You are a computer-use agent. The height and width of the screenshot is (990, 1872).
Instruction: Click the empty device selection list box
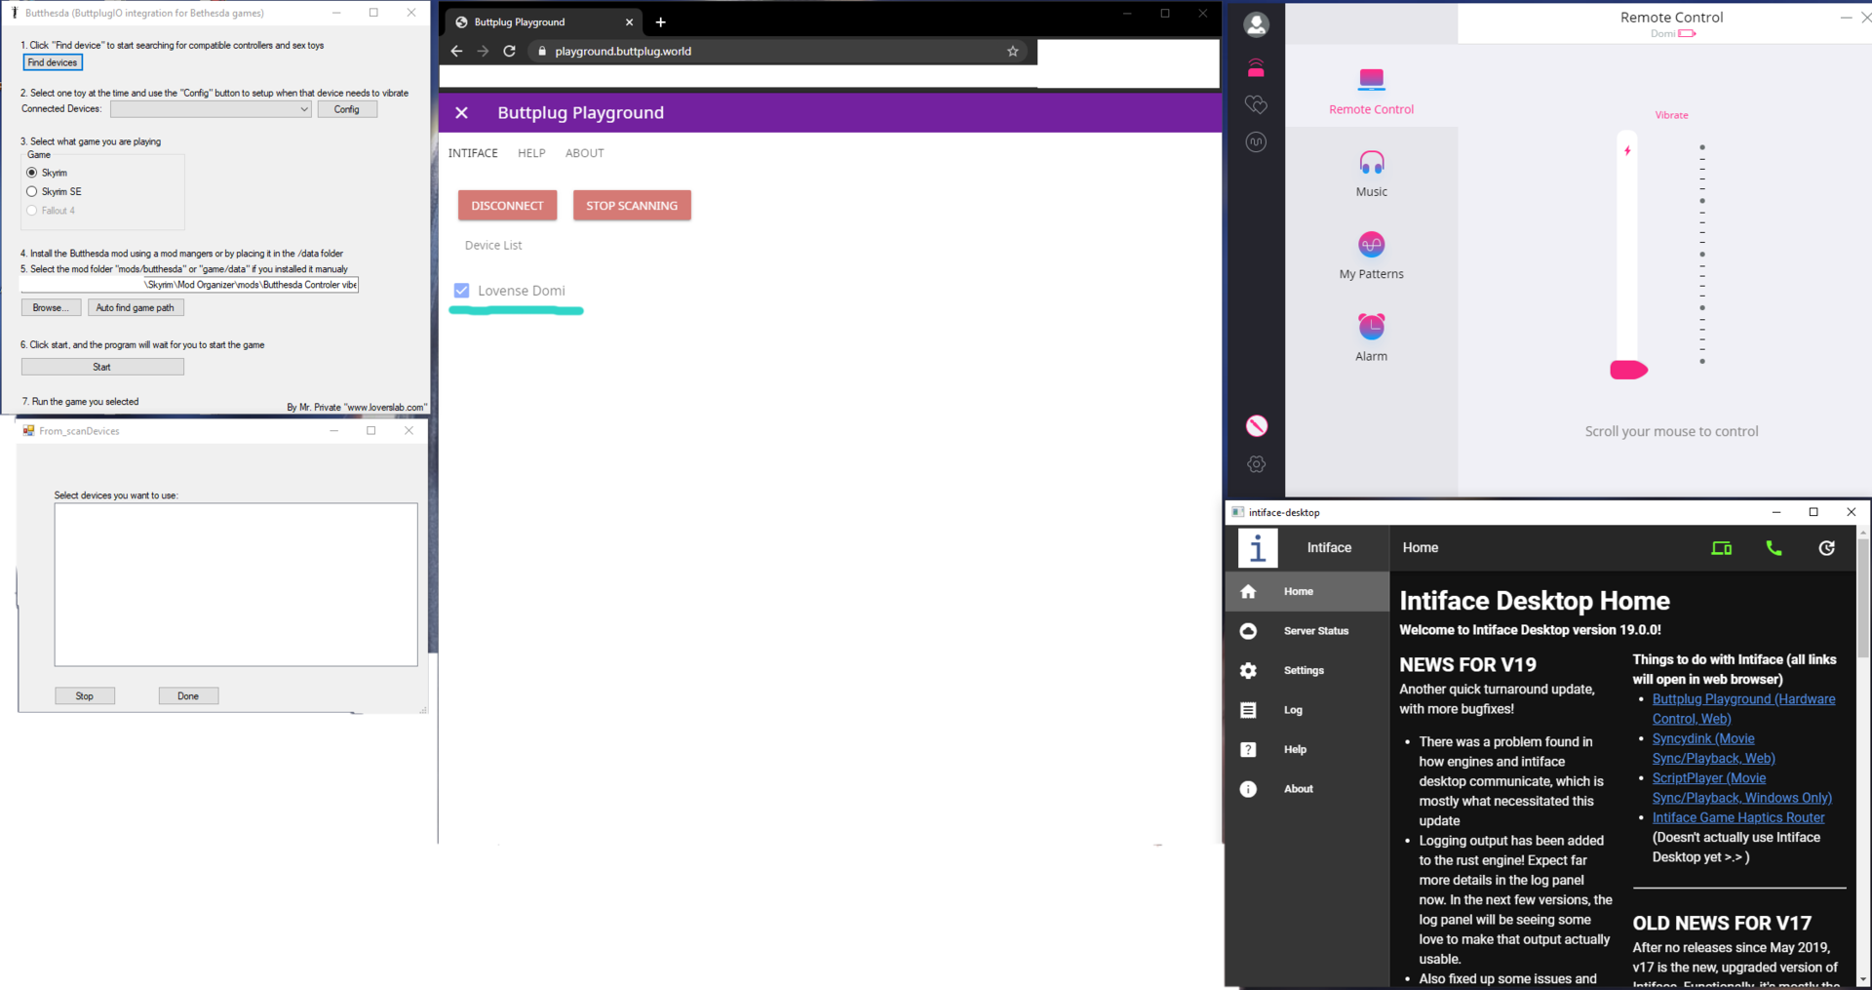click(236, 584)
